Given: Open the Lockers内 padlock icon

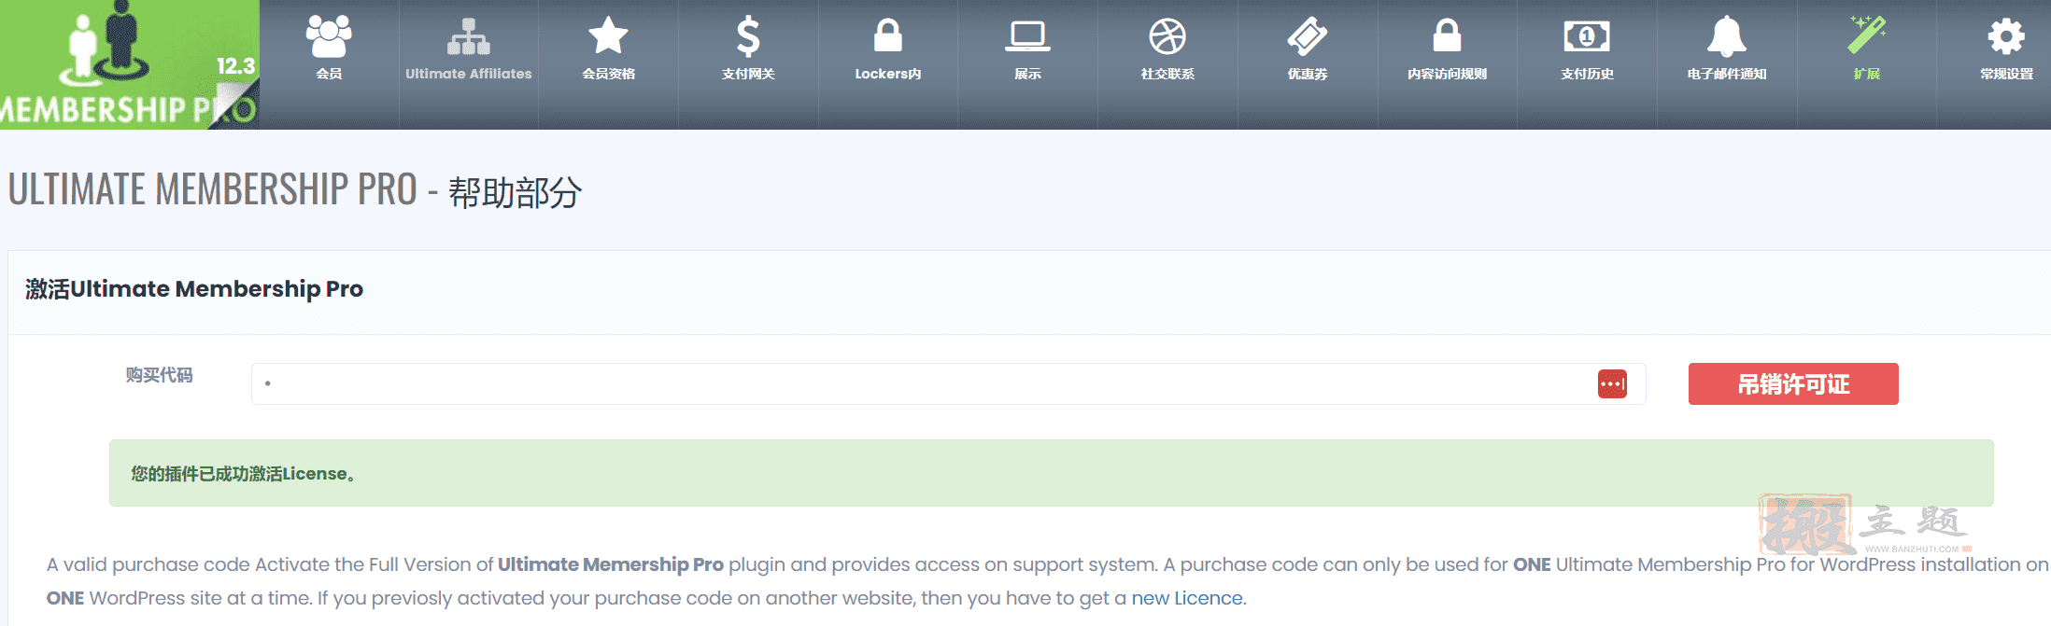Looking at the screenshot, I should coord(887,36).
